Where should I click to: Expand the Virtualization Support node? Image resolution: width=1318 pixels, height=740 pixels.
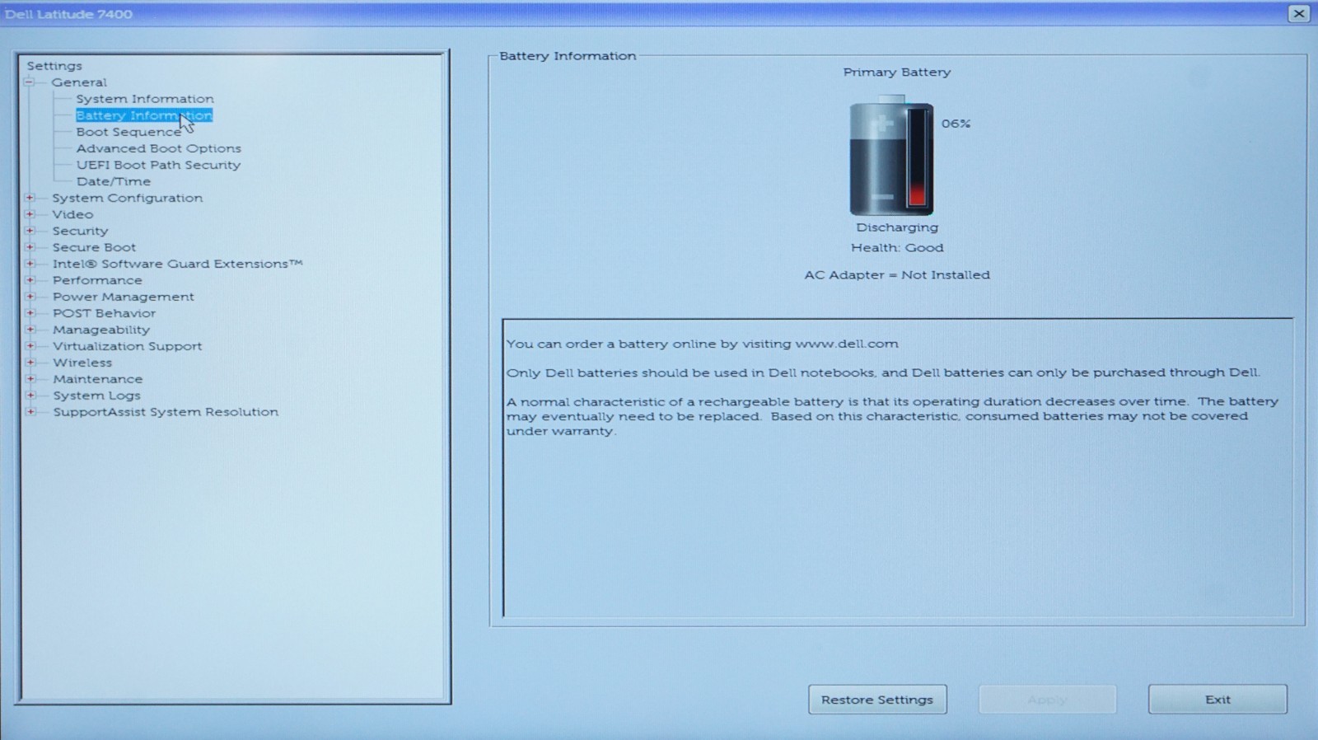(x=30, y=346)
